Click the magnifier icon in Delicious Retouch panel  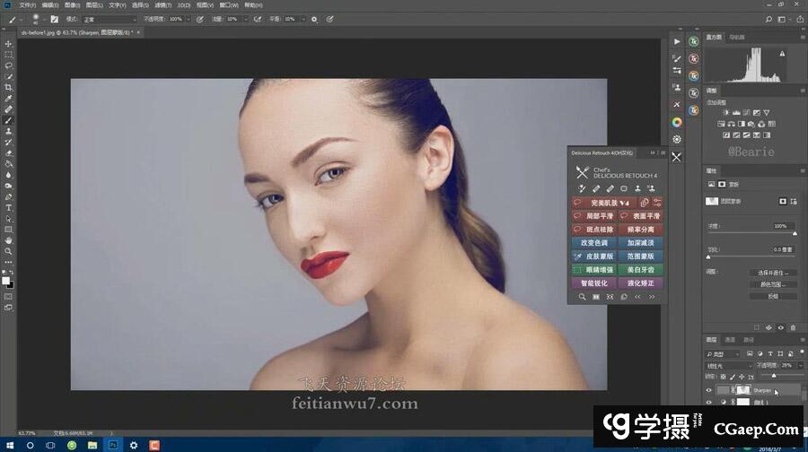pyautogui.click(x=582, y=297)
